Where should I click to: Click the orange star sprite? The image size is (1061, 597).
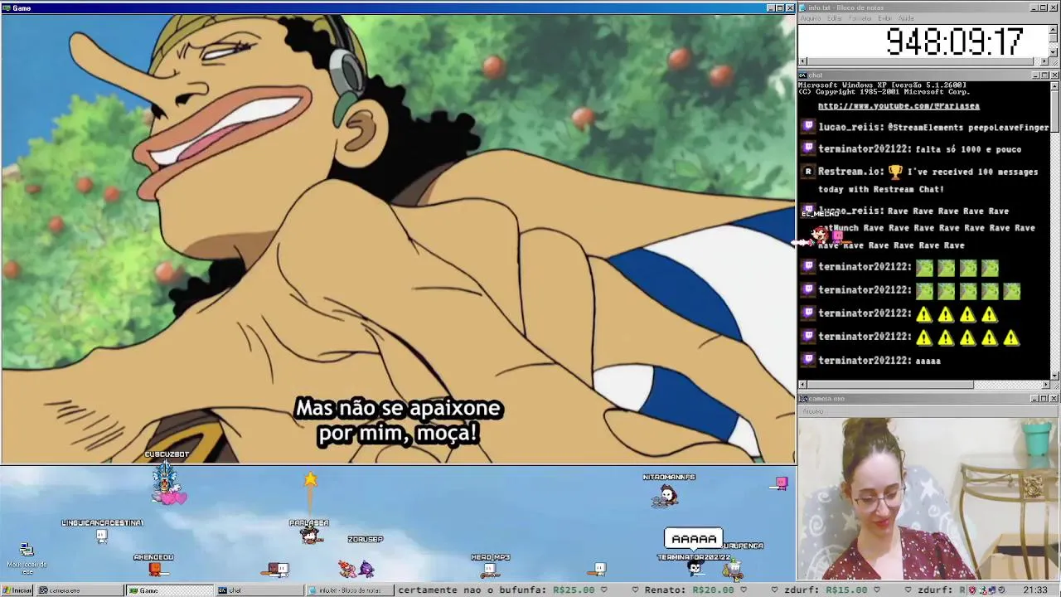tap(310, 479)
